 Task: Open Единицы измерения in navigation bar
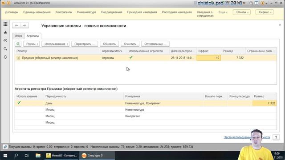(x=37, y=12)
